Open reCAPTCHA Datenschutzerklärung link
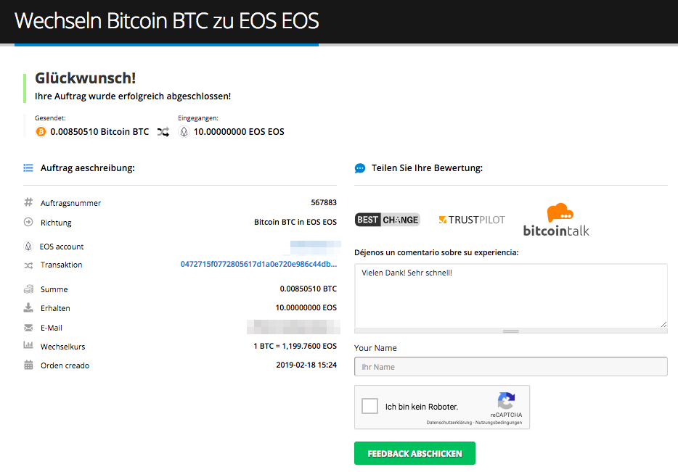The image size is (678, 472). [449, 423]
